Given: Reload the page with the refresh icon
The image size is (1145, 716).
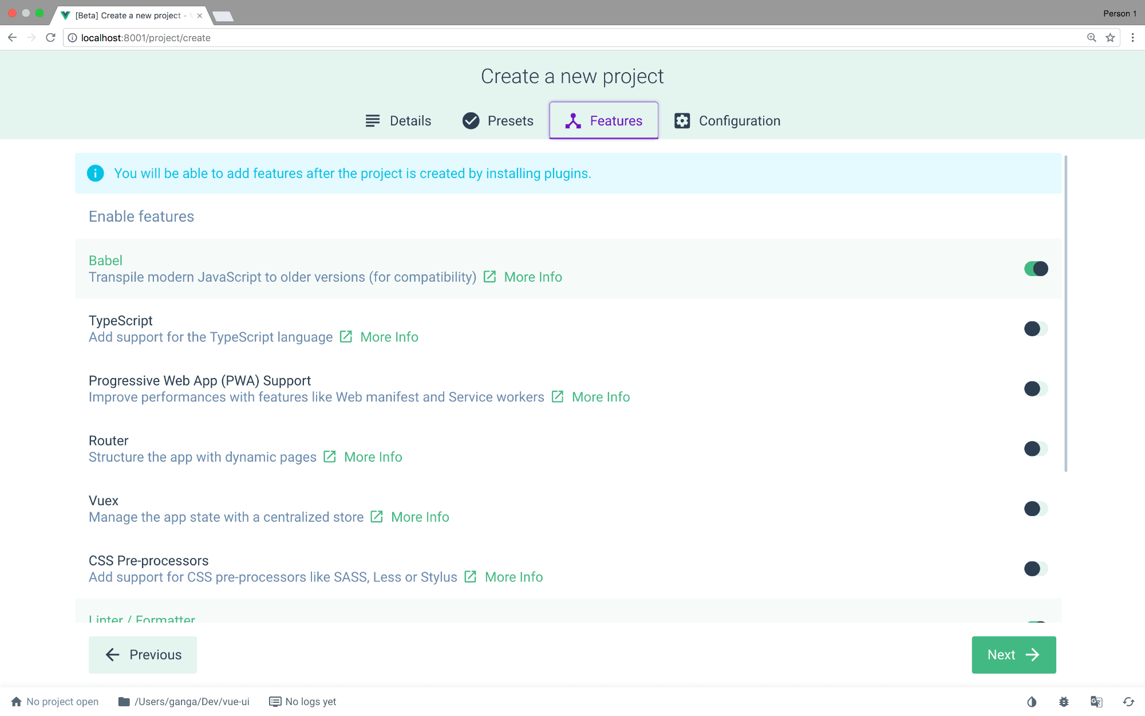Looking at the screenshot, I should pyautogui.click(x=50, y=38).
